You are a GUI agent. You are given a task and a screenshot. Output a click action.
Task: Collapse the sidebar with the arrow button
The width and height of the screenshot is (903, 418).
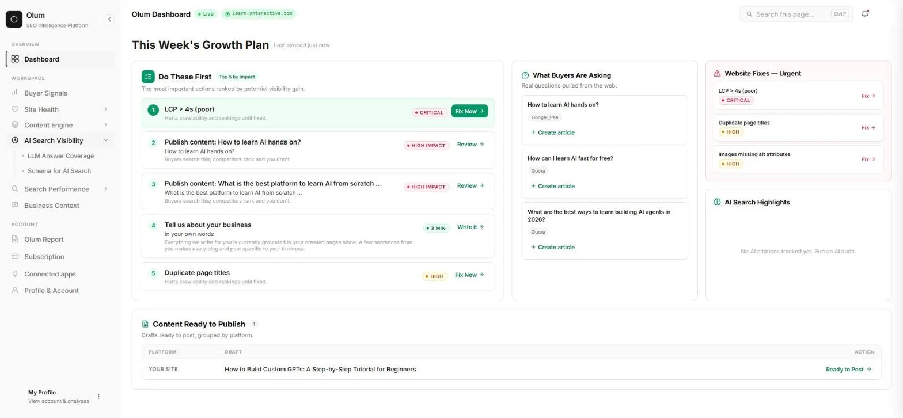(x=109, y=19)
